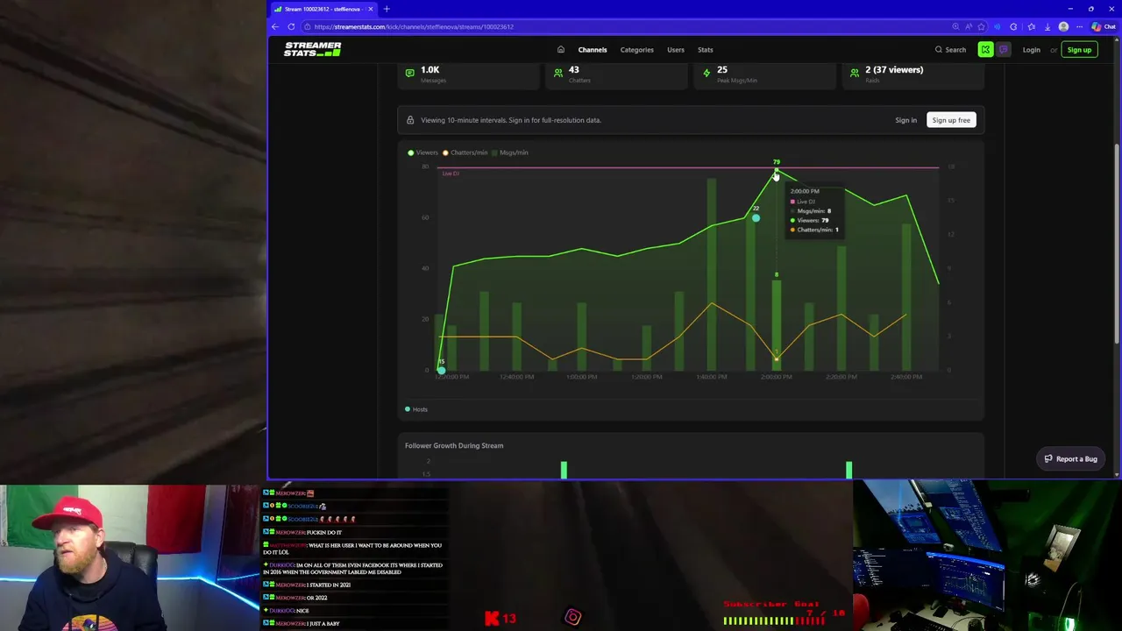Click the Kick logo icon on the stream overlay

point(492,618)
